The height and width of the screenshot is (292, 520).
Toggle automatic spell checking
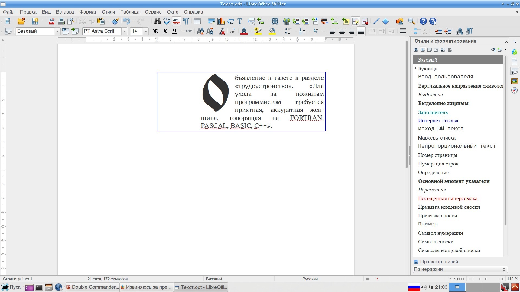(176, 21)
